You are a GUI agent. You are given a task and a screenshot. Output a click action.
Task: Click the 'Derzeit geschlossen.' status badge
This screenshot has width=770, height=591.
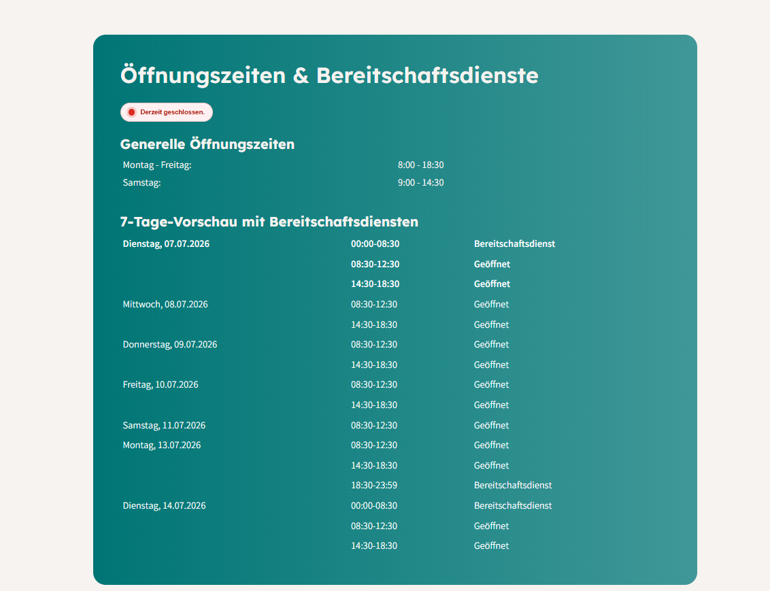pos(167,112)
